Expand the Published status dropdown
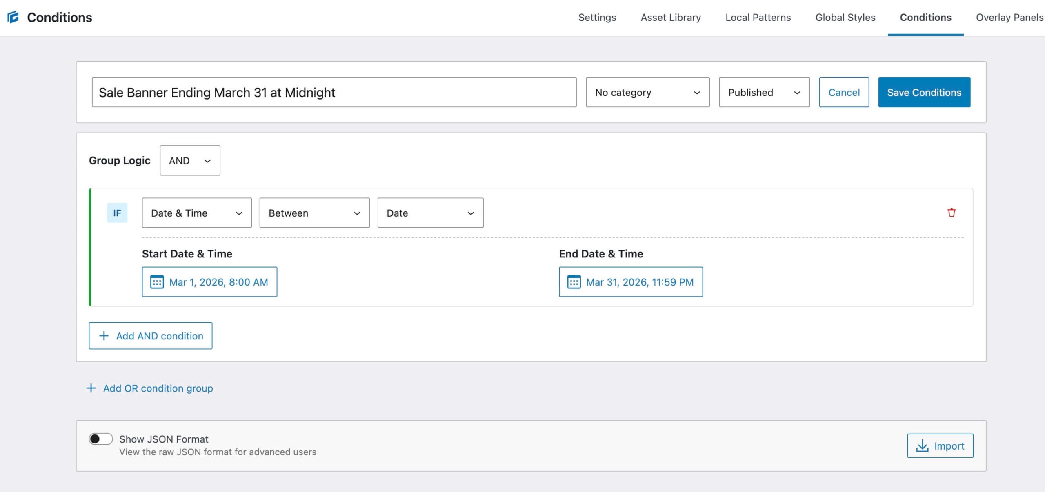 764,92
